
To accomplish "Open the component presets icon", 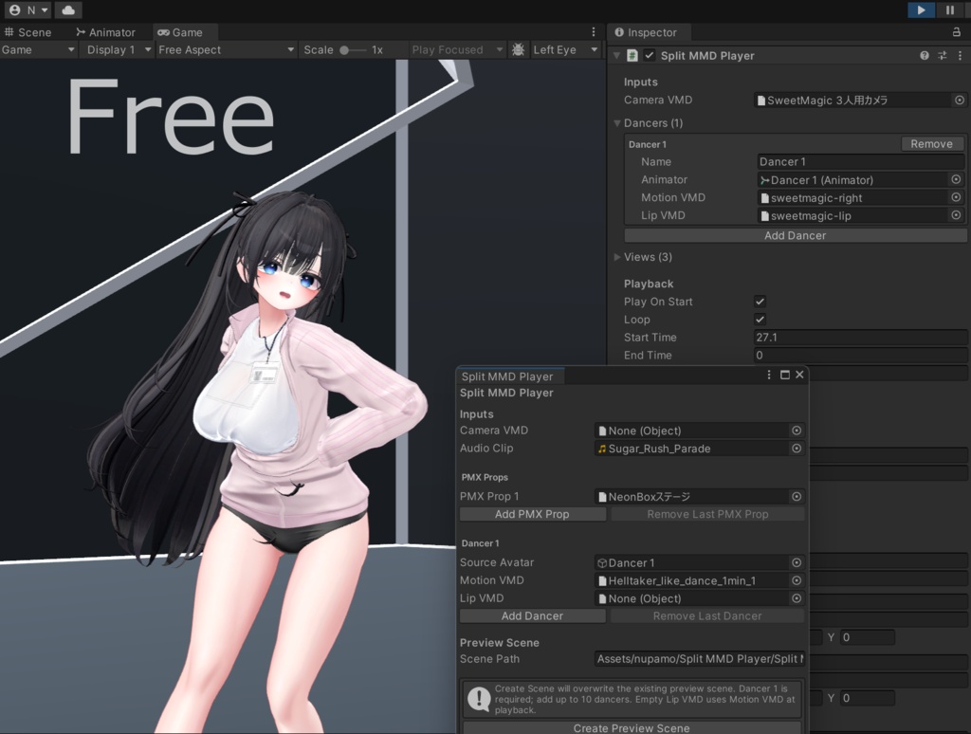I will [x=943, y=56].
